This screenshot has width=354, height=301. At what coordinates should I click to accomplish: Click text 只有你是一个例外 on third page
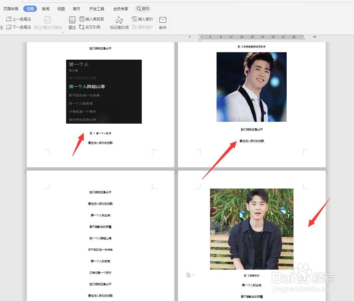(101, 273)
